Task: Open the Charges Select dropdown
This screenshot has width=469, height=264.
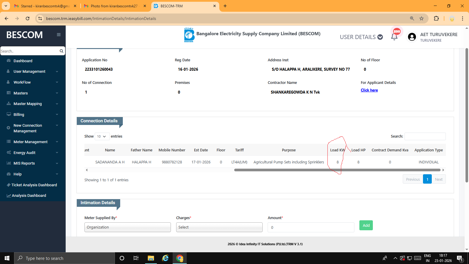Action: (219, 227)
